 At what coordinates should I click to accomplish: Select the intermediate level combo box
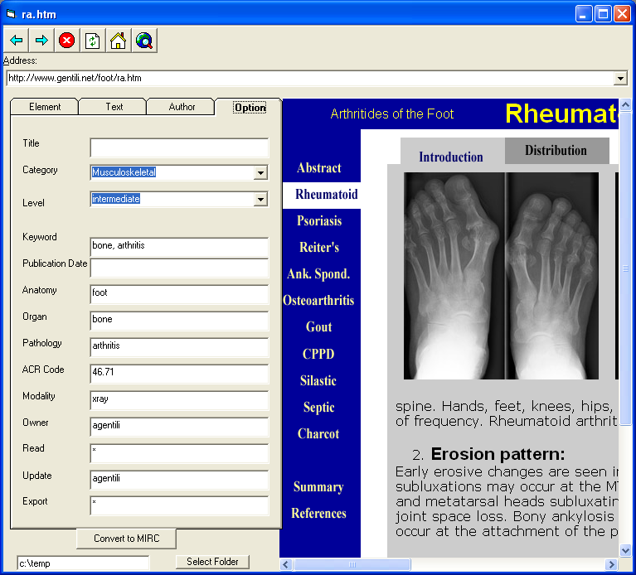(179, 200)
